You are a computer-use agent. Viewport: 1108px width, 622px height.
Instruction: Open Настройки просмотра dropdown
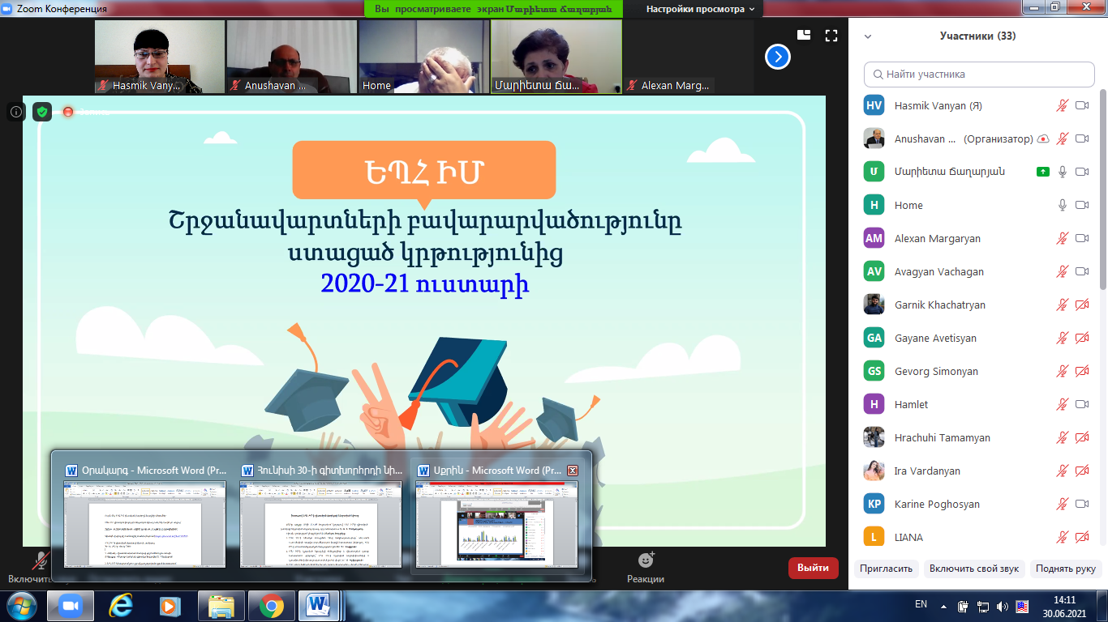point(700,9)
